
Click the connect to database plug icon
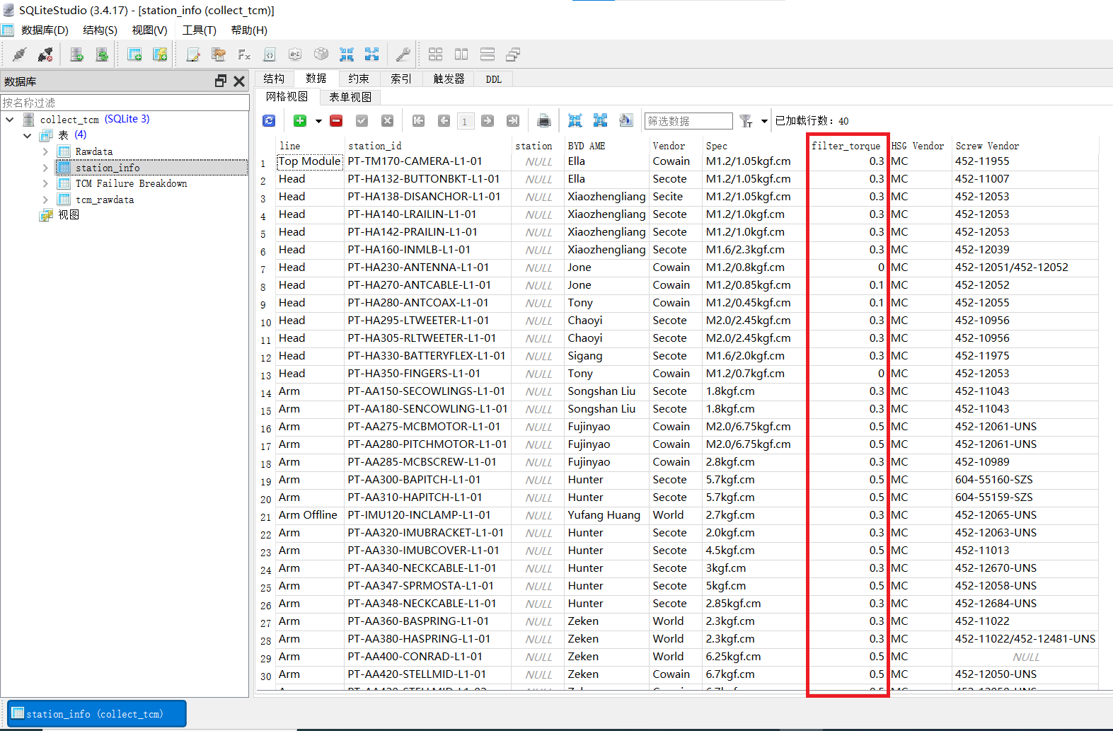coord(20,54)
